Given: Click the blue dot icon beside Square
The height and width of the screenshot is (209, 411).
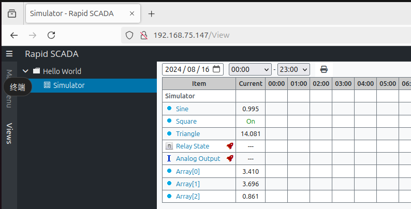Looking at the screenshot, I should [x=169, y=121].
